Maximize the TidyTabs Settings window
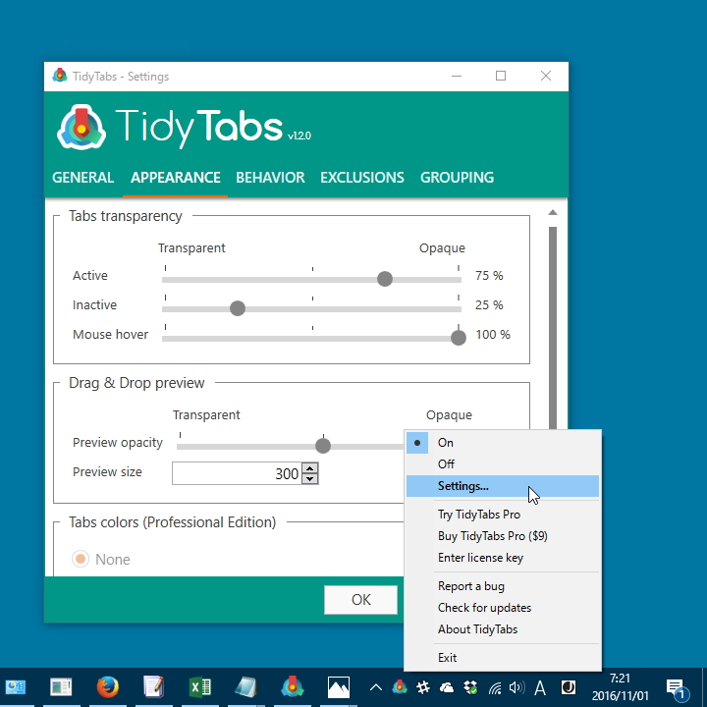707x707 pixels. [501, 76]
